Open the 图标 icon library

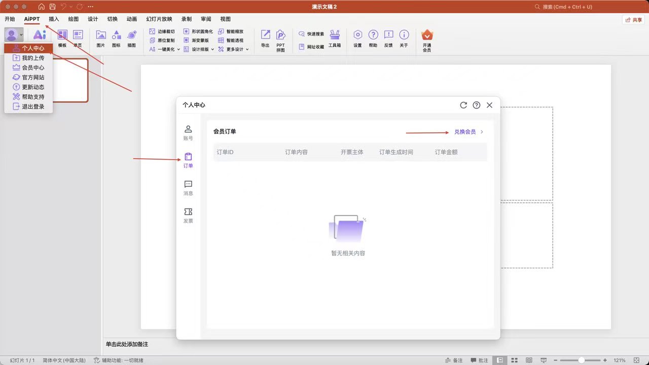tap(116, 38)
